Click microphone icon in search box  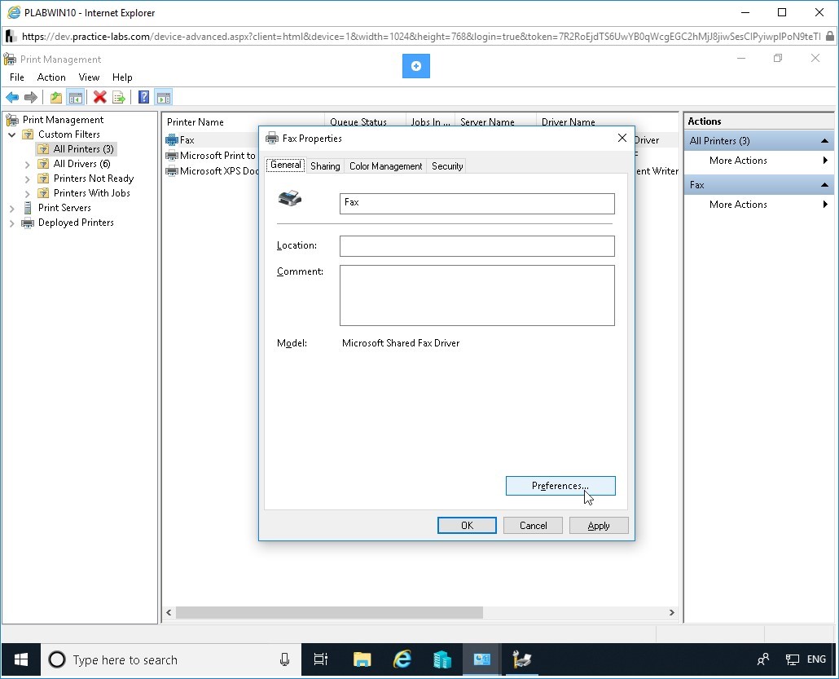pos(284,659)
